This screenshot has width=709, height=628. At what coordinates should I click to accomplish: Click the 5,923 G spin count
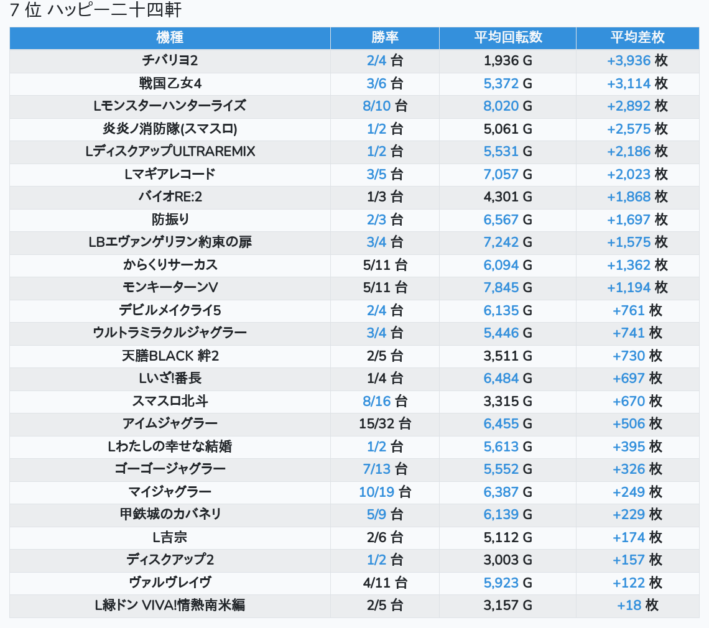(507, 583)
